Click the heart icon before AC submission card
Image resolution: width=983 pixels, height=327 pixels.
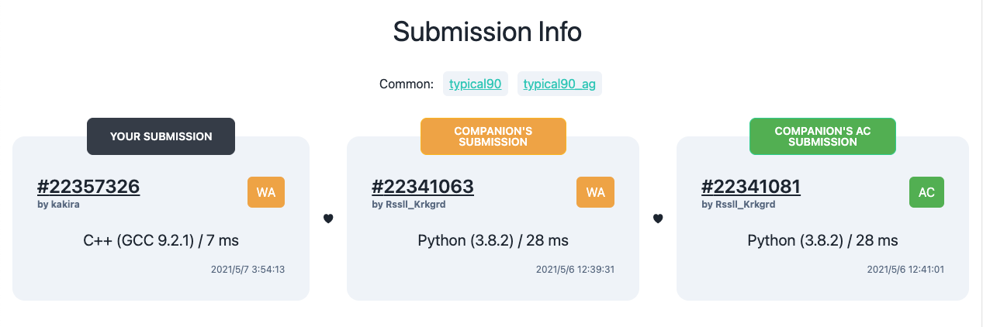(x=658, y=219)
